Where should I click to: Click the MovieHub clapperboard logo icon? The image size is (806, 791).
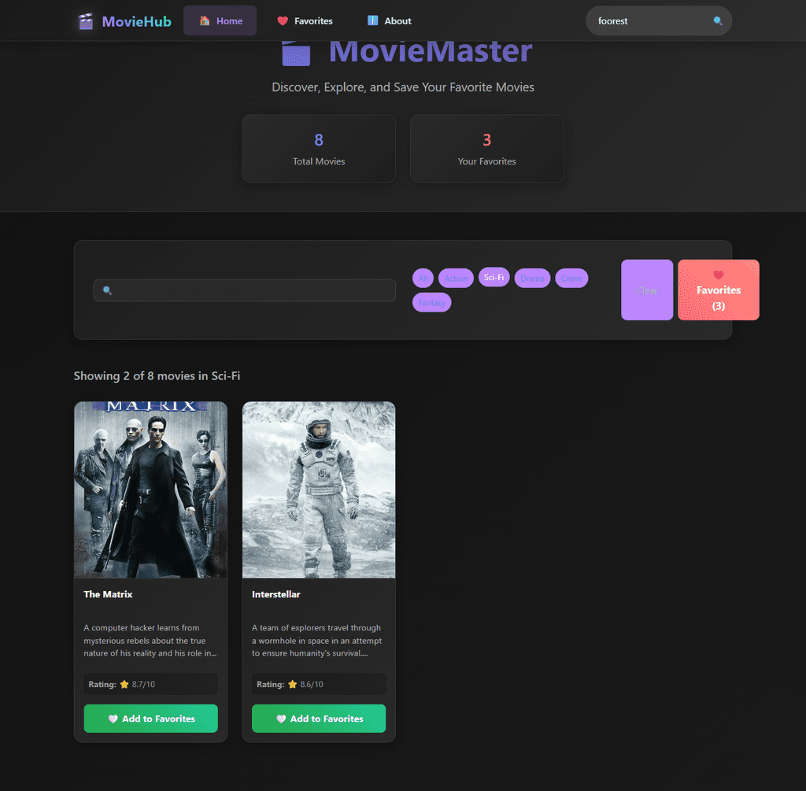(85, 21)
